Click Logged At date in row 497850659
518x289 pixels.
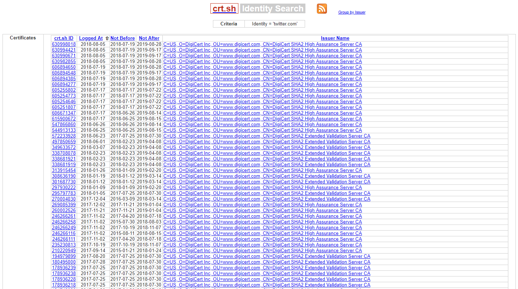pyautogui.click(x=93, y=142)
